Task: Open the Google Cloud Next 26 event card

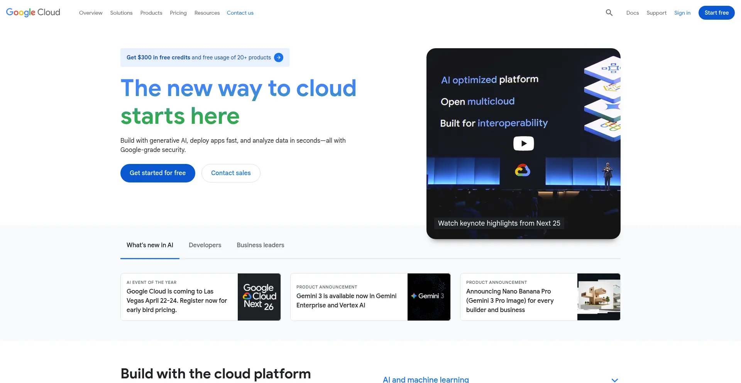Action: click(x=200, y=297)
